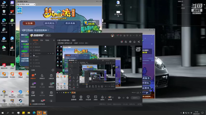Screen dimensions: 206x115
Task: Open the 视频连麦 video co-stream tool
Action: (x=33, y=85)
